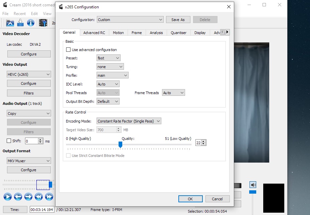The height and width of the screenshot is (215, 310).
Task: Enable Use advanced configuration checkbox
Action: tap(68, 50)
